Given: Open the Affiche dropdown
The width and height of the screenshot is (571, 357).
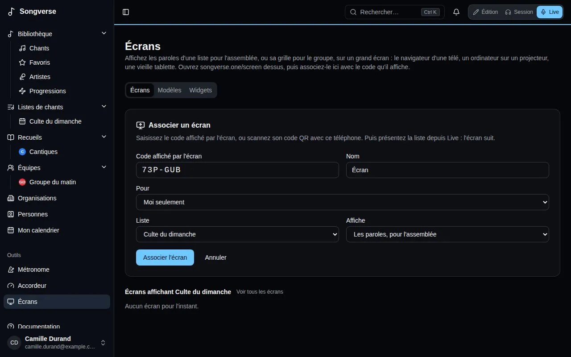Looking at the screenshot, I should tap(447, 234).
